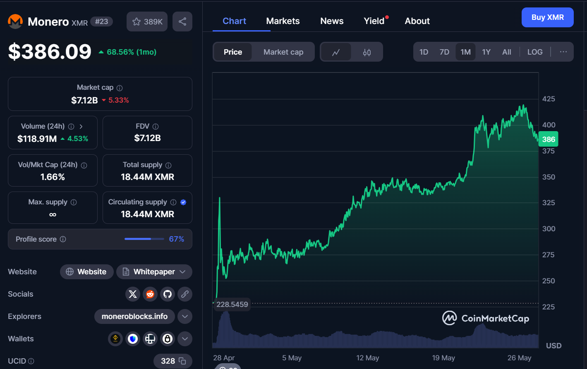The width and height of the screenshot is (587, 369).
Task: Click the 386 current price label
Action: click(549, 139)
